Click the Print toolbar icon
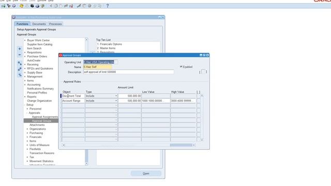Image resolution: width=331 pixels, height=186 pixels. pos(37,6)
